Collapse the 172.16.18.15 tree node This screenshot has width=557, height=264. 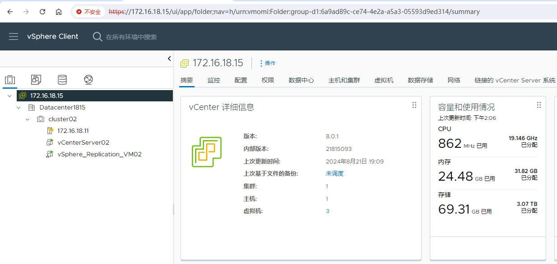tap(9, 96)
